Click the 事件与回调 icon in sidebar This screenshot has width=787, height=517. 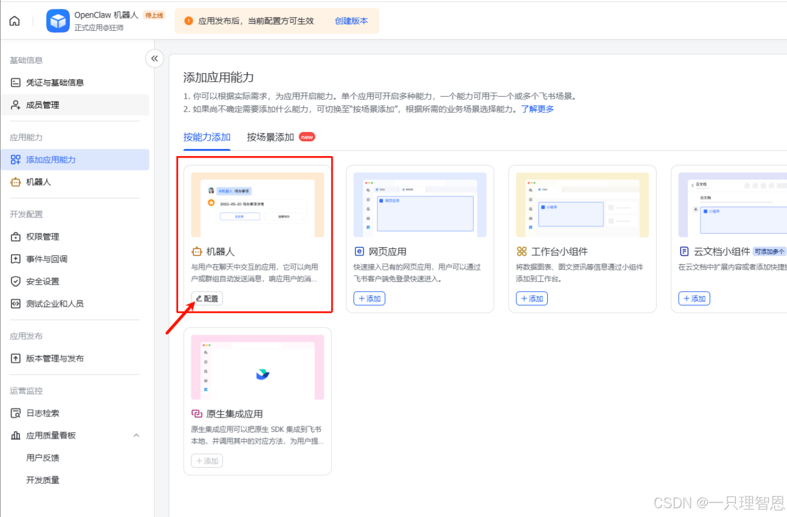pyautogui.click(x=16, y=259)
